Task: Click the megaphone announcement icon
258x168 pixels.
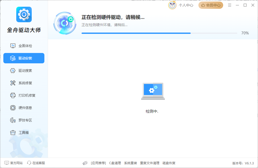Action: tap(85, 163)
